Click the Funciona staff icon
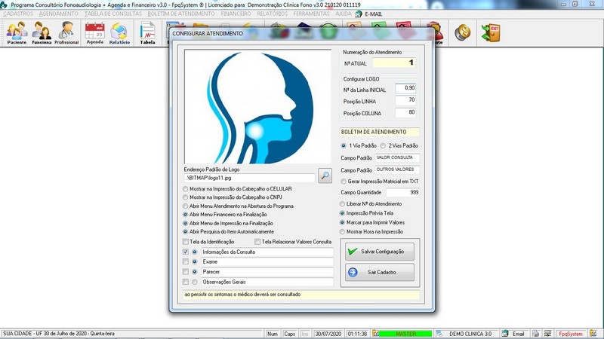The image size is (604, 339). [x=42, y=33]
